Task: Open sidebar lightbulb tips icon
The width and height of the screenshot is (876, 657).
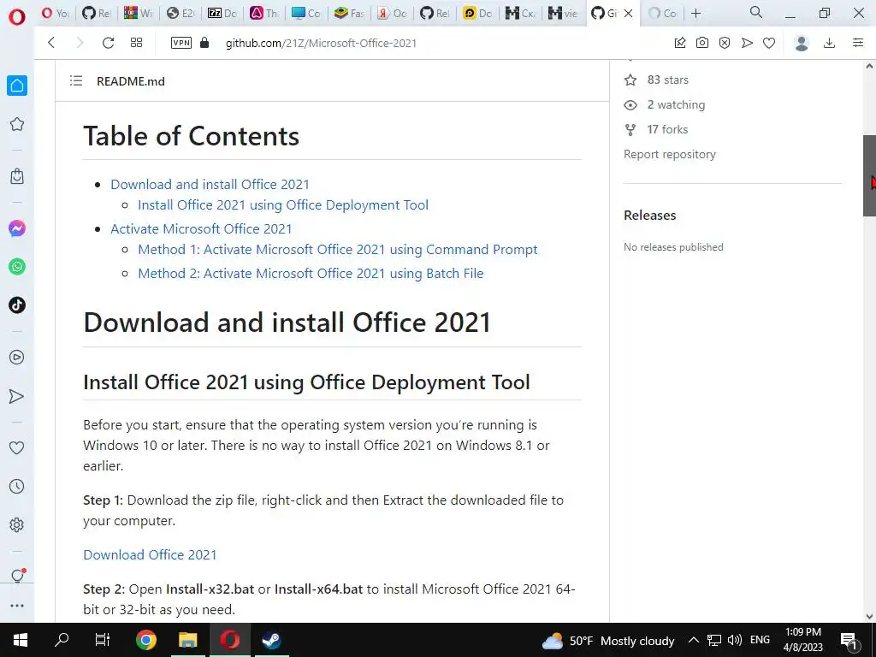Action: tap(17, 576)
